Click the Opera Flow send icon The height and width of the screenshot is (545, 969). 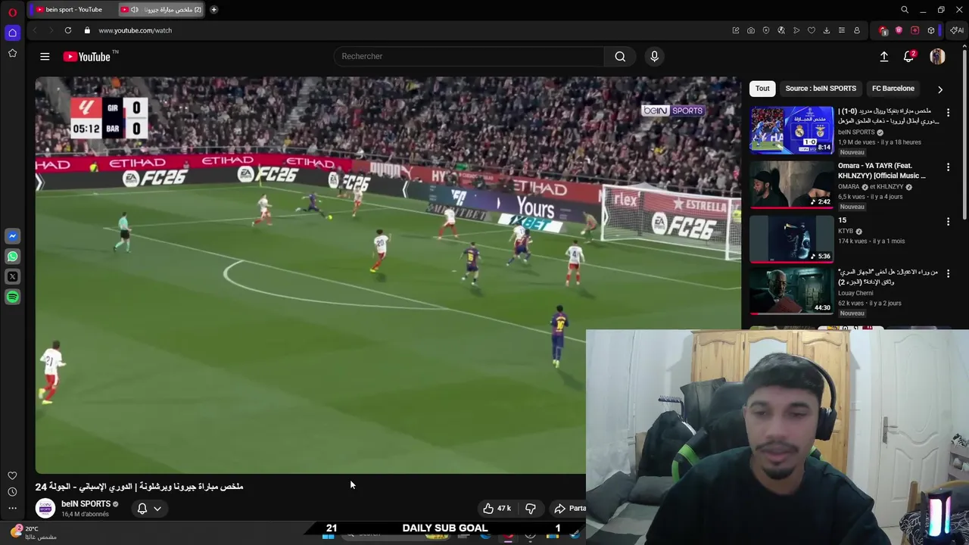[x=796, y=30]
